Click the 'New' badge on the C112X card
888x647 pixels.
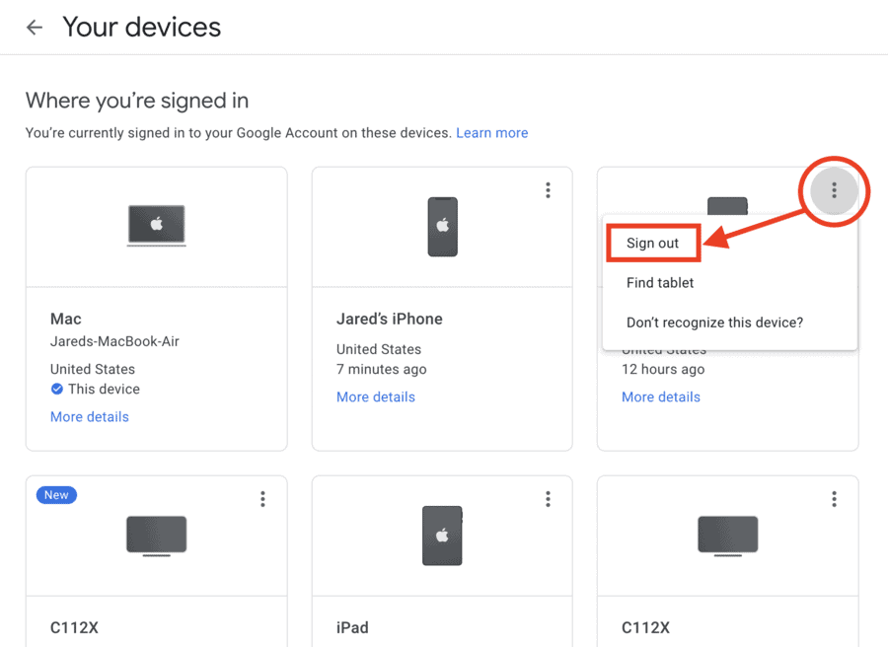pyautogui.click(x=56, y=495)
